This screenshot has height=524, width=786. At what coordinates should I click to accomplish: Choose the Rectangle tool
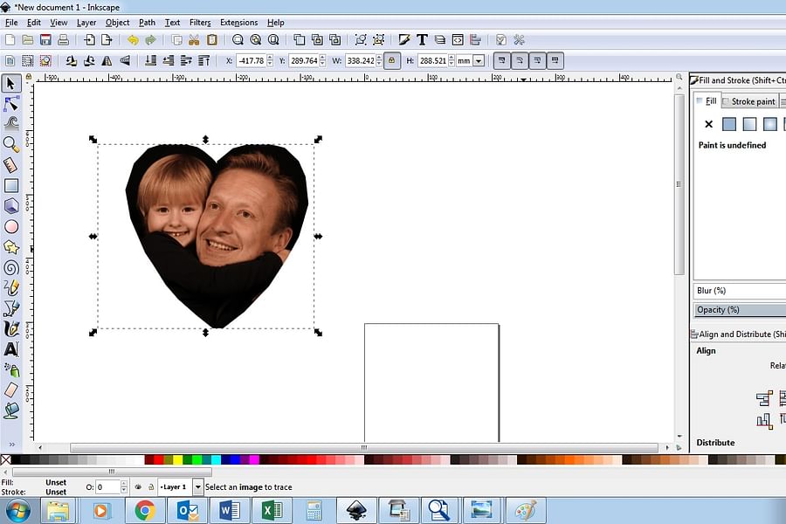(10, 184)
